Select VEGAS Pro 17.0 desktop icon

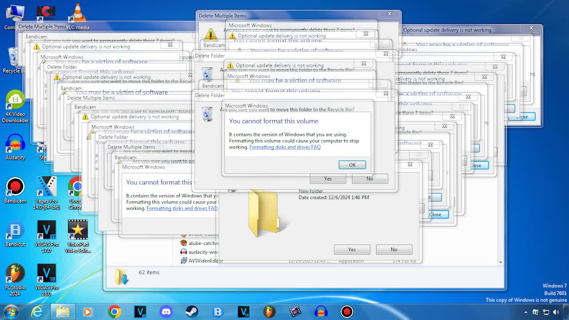tap(46, 236)
